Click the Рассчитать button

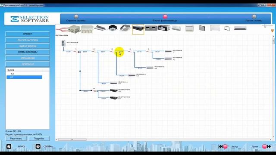coord(16,139)
